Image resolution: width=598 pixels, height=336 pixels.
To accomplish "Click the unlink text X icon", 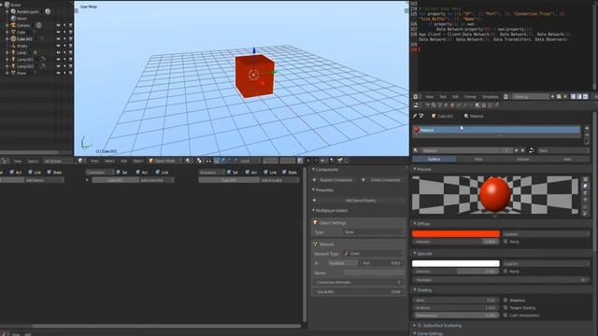I will [565, 97].
